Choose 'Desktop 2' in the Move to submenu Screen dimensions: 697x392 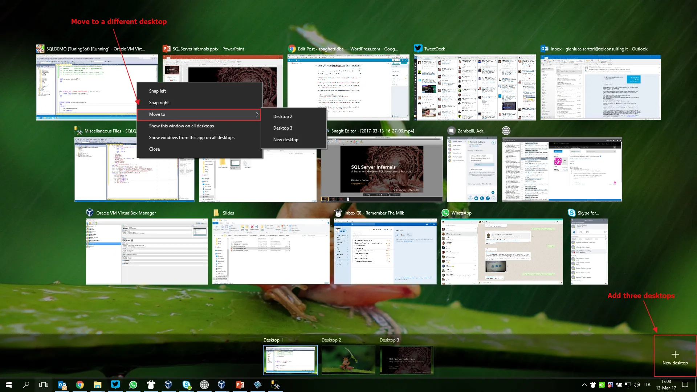(x=283, y=116)
